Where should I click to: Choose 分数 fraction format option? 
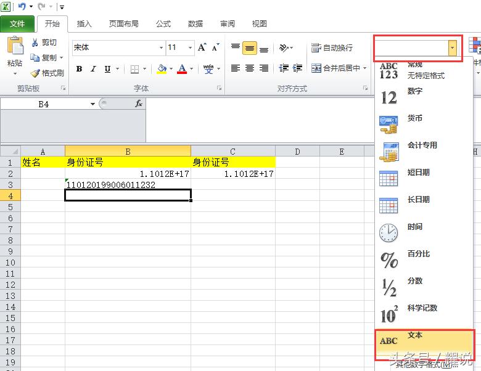[423, 287]
